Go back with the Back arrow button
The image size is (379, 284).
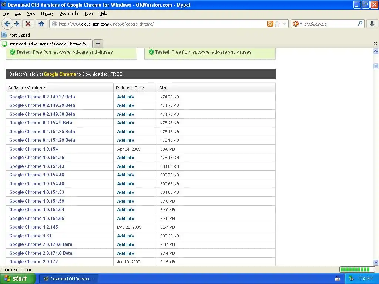coord(7,24)
